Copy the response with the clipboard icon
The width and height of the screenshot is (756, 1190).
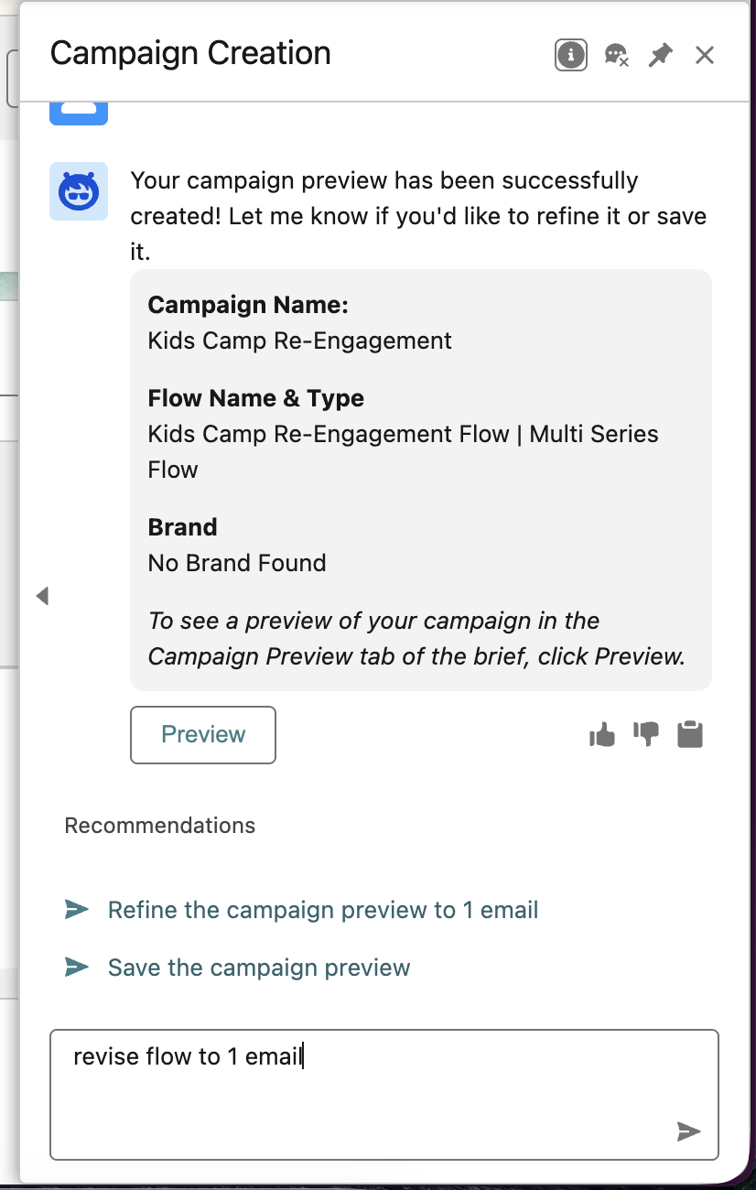[x=690, y=734]
